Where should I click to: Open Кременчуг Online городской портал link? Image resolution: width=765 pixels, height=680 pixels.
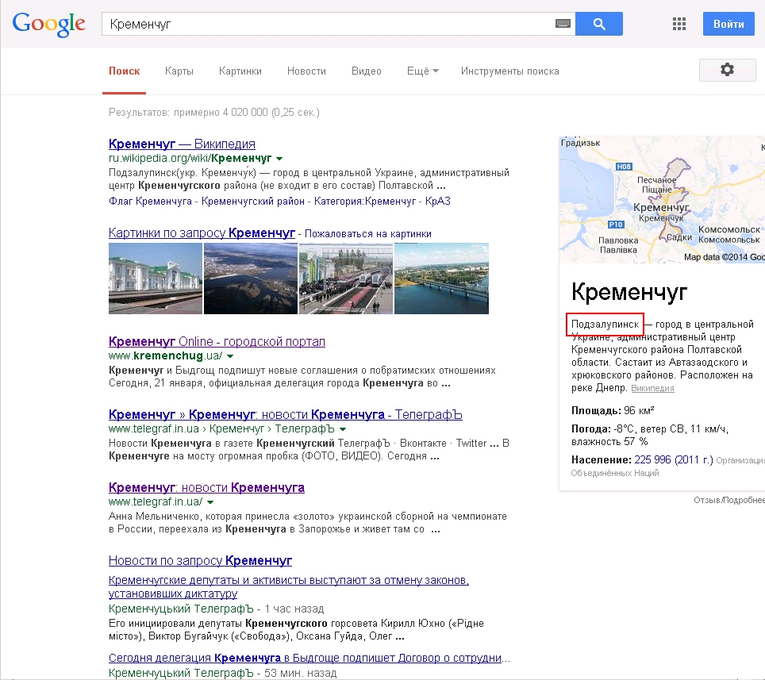point(217,341)
